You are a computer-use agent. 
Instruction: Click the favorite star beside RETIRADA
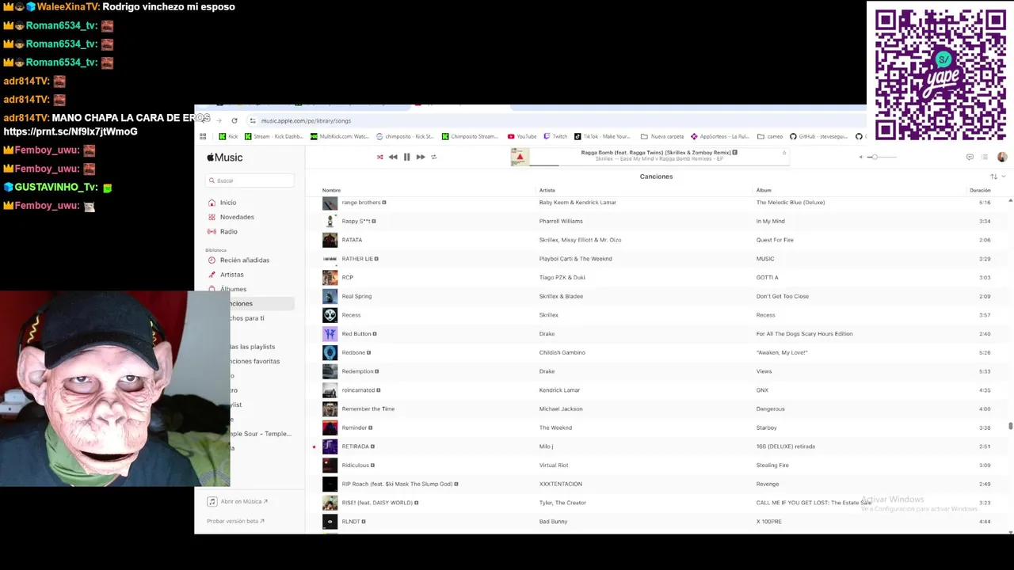[314, 446]
